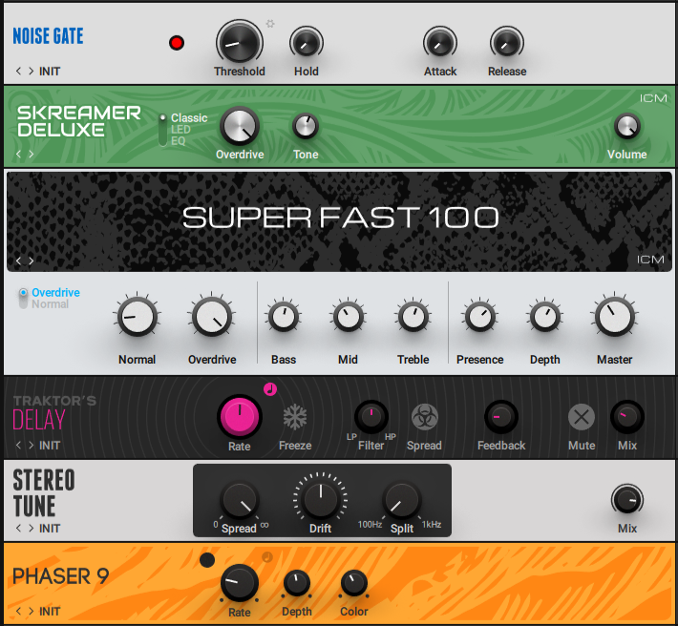Image resolution: width=678 pixels, height=626 pixels.
Task: Toggle the Delay Mute X button
Action: (x=582, y=417)
